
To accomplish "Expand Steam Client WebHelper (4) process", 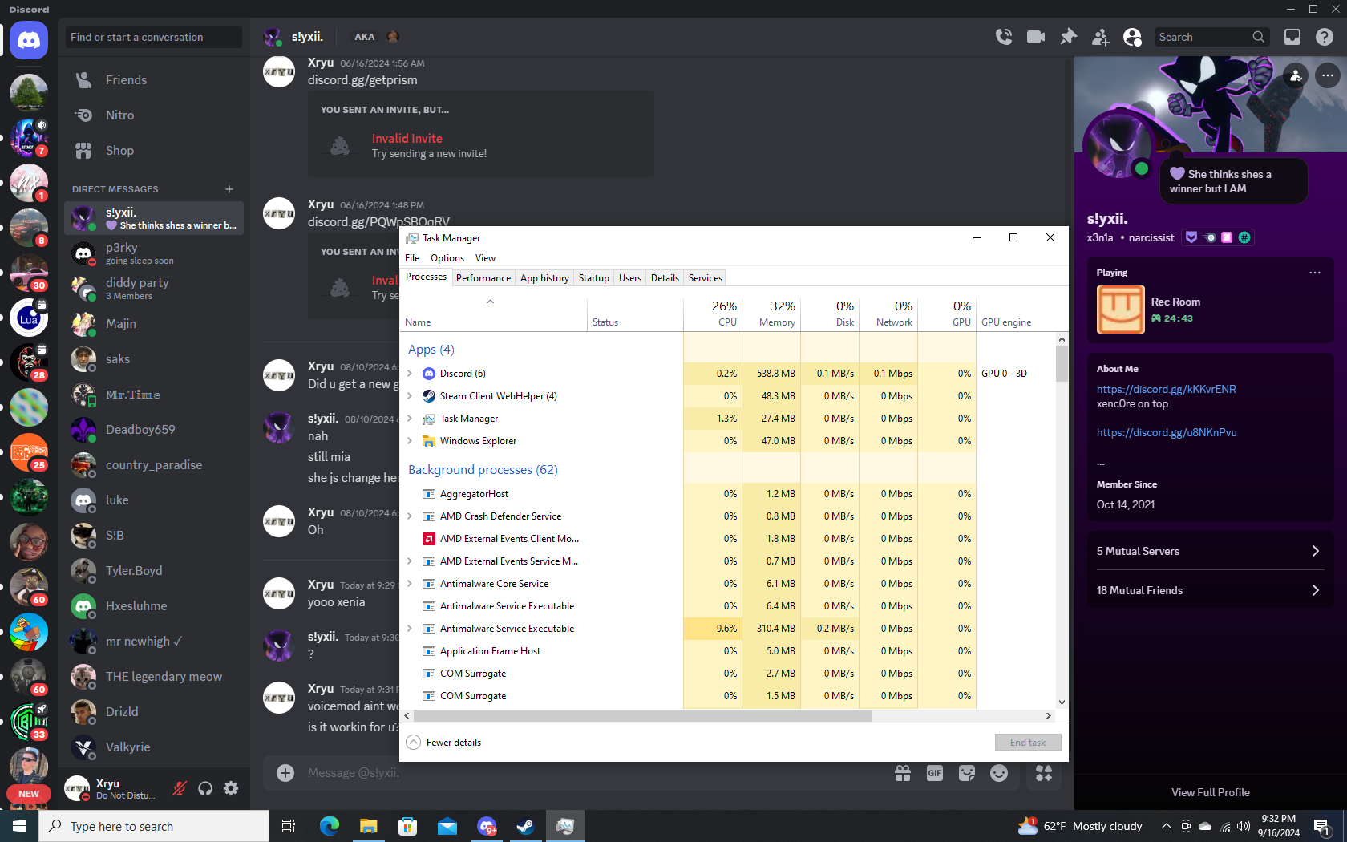I will point(410,396).
